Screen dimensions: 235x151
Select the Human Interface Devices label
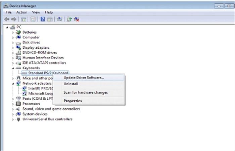[43, 58]
